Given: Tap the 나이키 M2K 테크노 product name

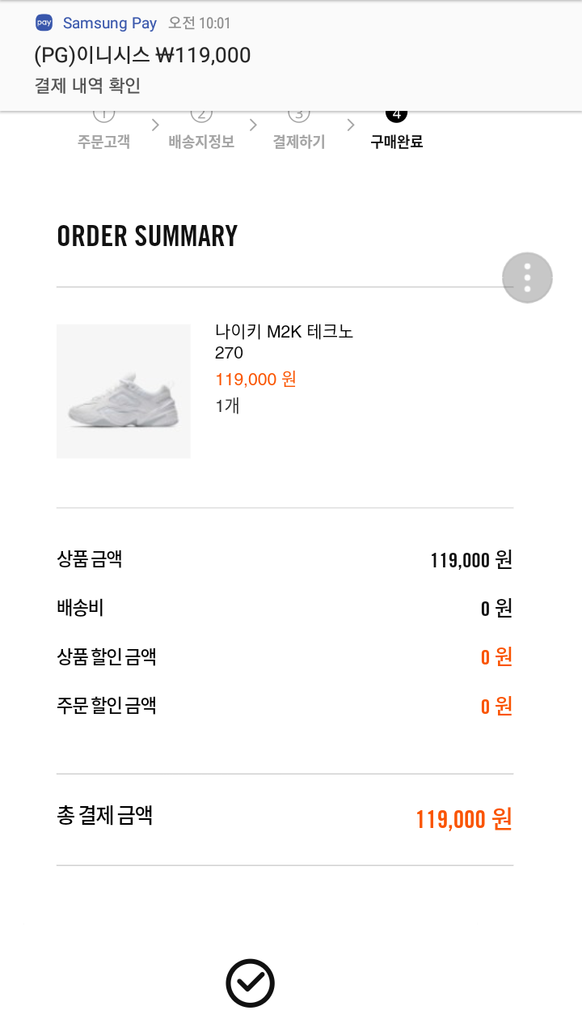Looking at the screenshot, I should coord(285,331).
